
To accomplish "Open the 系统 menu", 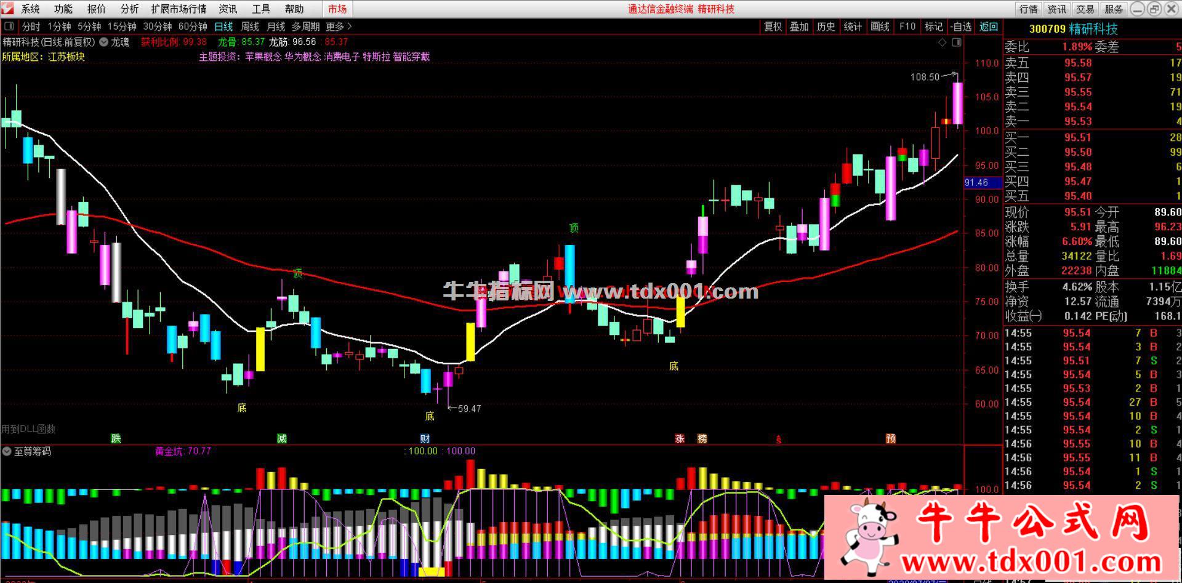I will 30,9.
